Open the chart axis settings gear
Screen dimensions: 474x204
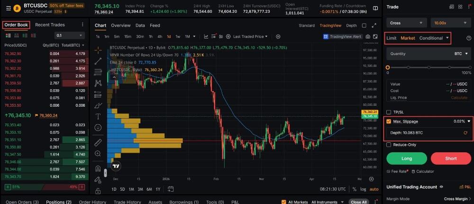(371, 179)
